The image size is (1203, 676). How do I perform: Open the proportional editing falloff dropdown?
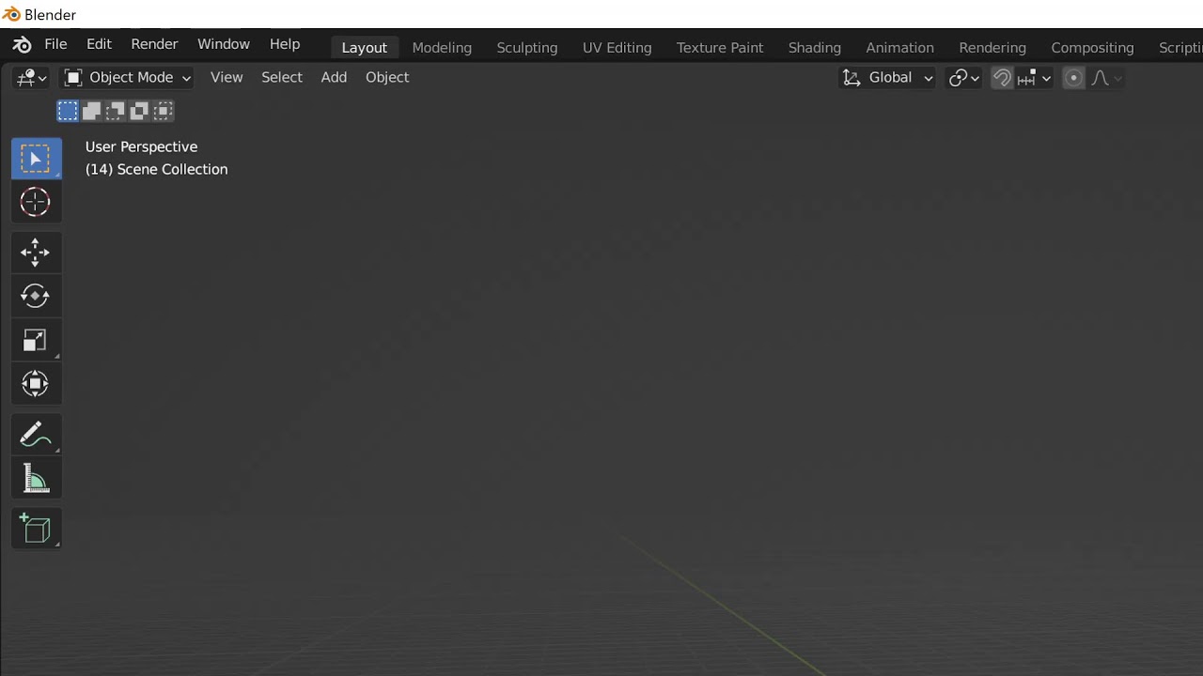1105,78
